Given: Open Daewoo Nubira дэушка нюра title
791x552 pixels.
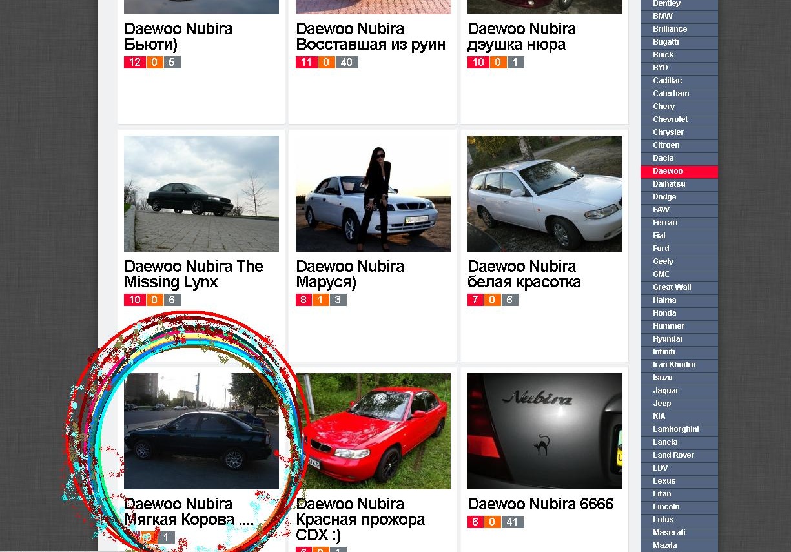Looking at the screenshot, I should (x=522, y=37).
